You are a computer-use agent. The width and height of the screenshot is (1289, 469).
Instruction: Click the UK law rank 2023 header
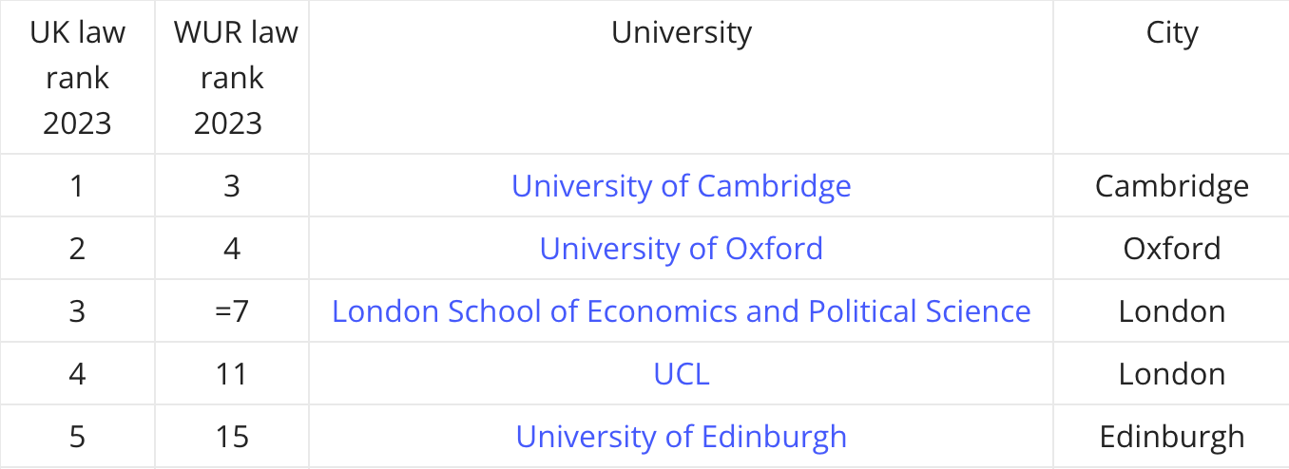point(78,78)
